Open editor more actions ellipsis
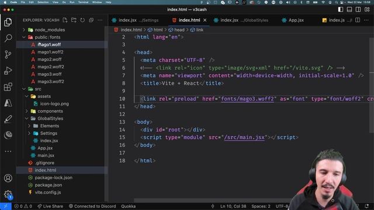Screen dimensions: 374x210 pyautogui.click(x=366, y=20)
